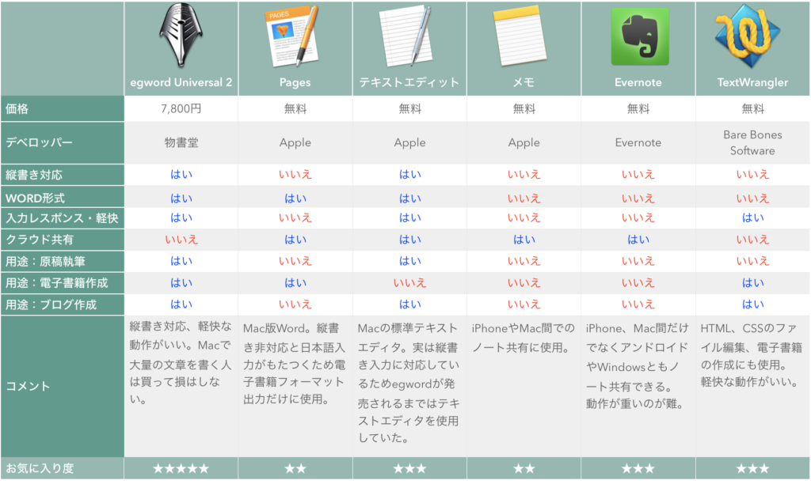This screenshot has width=811, height=484.
Task: Click the Evernote developer cell
Action: point(638,142)
